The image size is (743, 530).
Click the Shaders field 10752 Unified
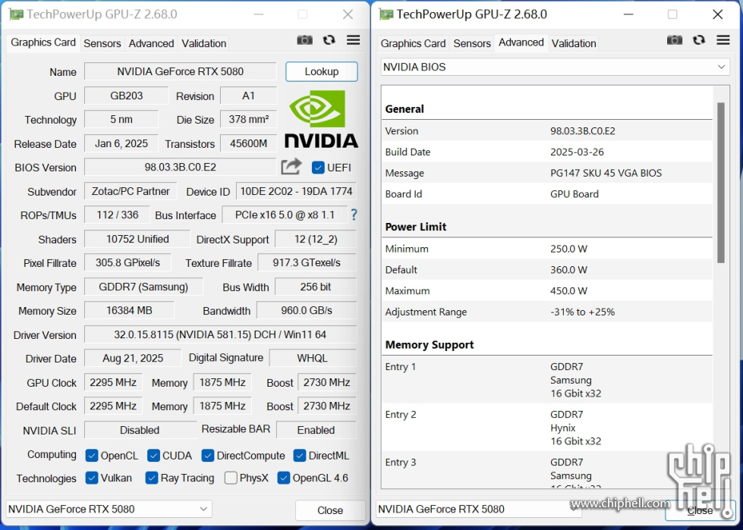137,239
